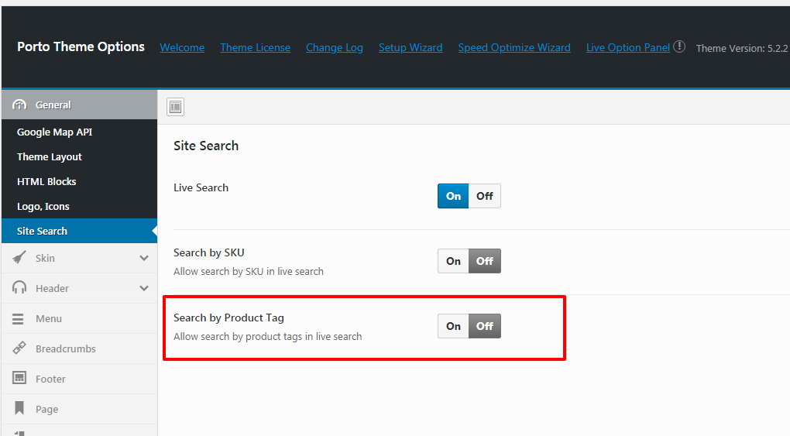Viewport: 790px width, 436px height.
Task: Turn Live Search Off
Action: tap(485, 196)
